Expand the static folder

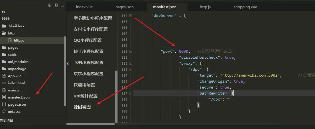pyautogui.click(x=9, y=54)
